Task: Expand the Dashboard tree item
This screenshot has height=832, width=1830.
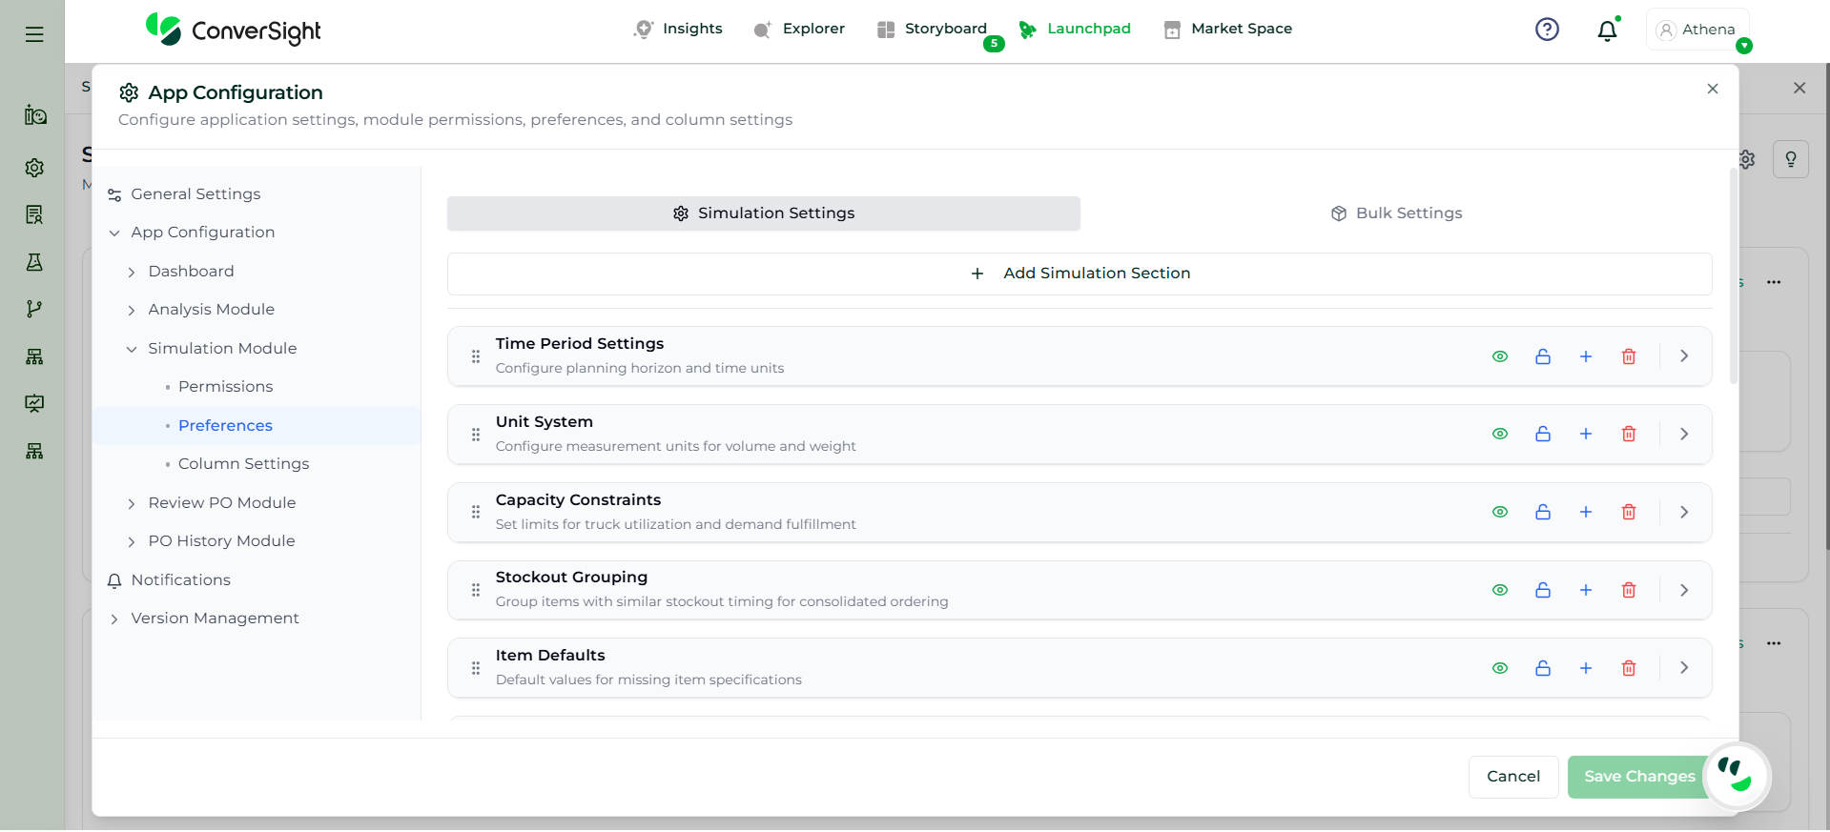Action: pos(132,273)
